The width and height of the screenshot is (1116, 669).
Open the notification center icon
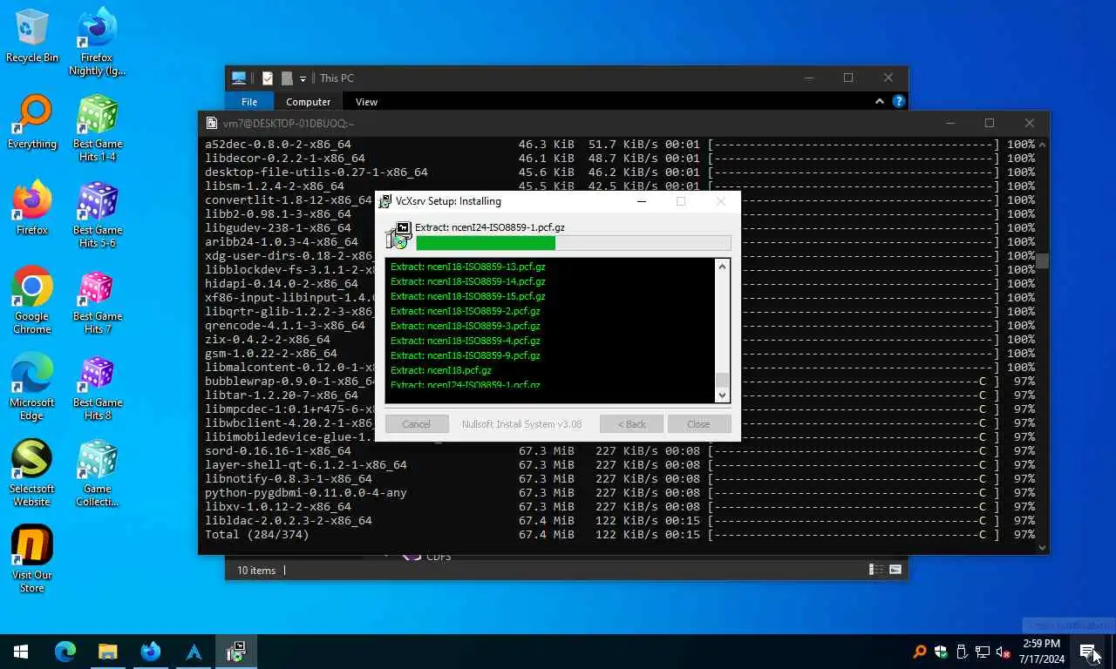(x=1088, y=652)
